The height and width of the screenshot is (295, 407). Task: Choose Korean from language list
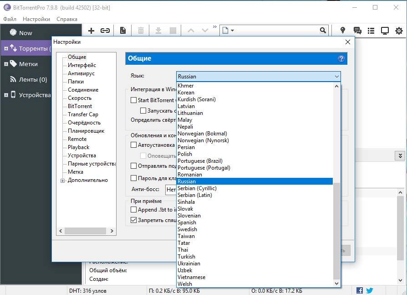tap(254, 93)
